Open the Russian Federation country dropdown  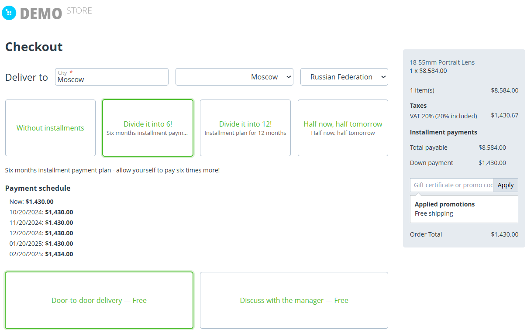344,77
